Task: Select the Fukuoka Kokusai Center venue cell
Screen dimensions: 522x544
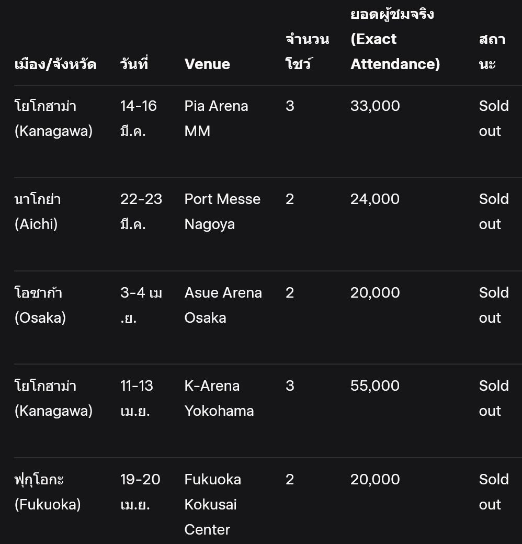Action: tap(212, 504)
